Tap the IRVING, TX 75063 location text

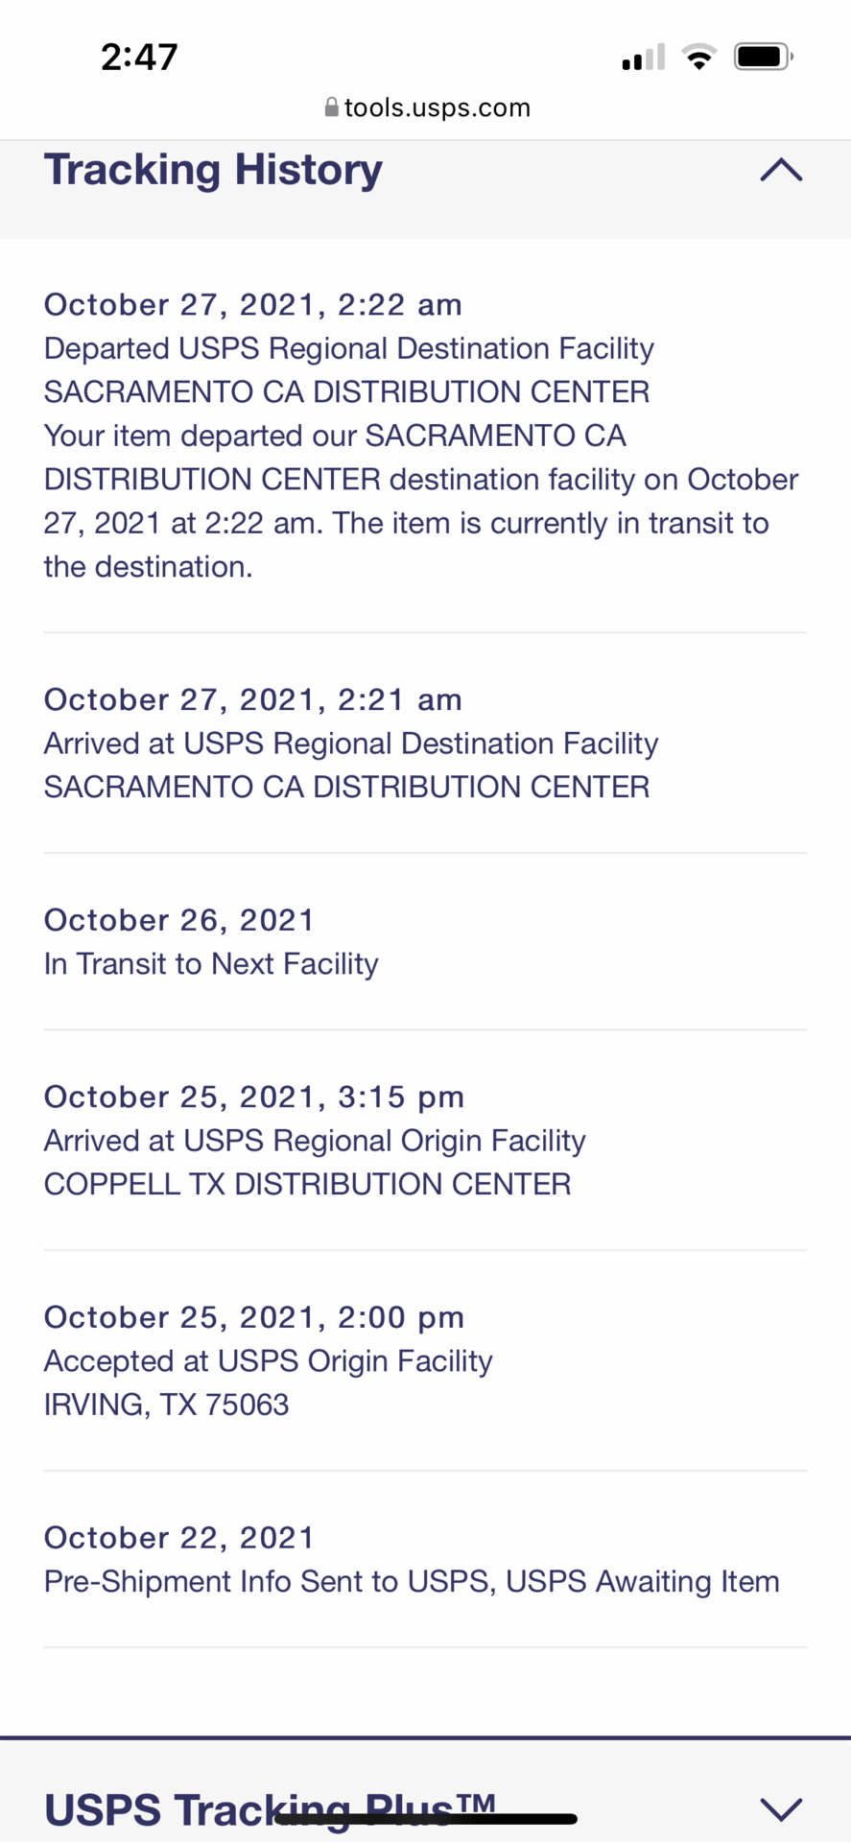(166, 1405)
